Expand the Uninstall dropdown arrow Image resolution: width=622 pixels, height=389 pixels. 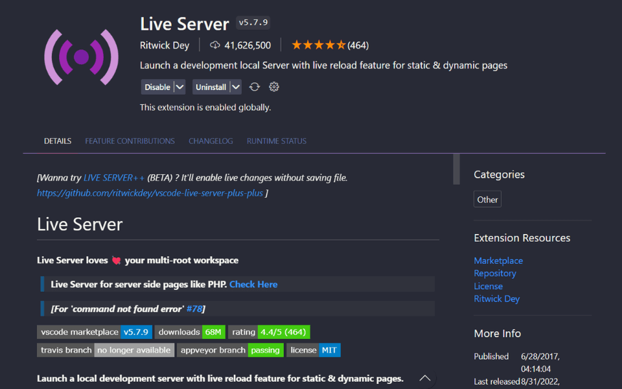pos(235,87)
